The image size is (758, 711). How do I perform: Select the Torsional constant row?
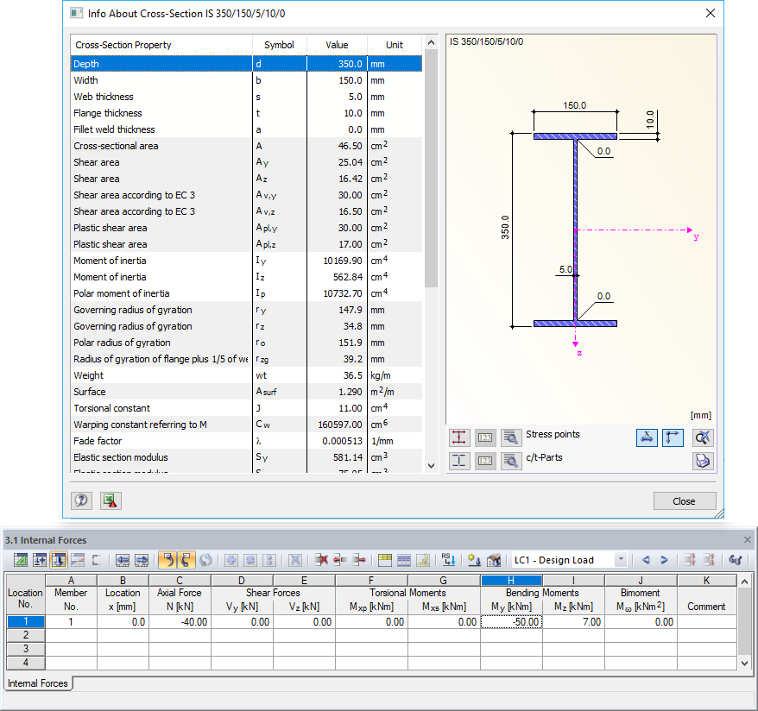[x=246, y=408]
